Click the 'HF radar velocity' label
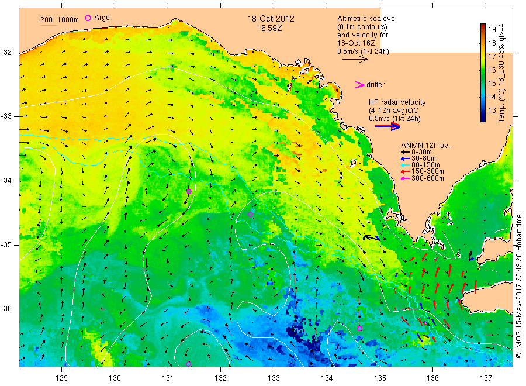This screenshot has width=526, height=386. pos(397,102)
